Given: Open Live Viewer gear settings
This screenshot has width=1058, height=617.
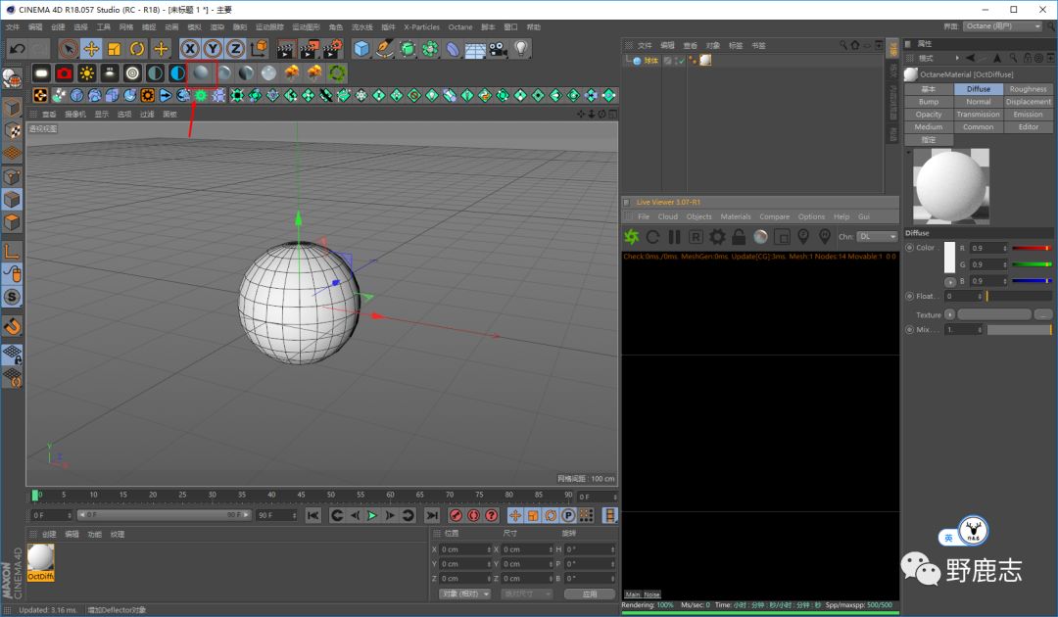Looking at the screenshot, I should [717, 236].
